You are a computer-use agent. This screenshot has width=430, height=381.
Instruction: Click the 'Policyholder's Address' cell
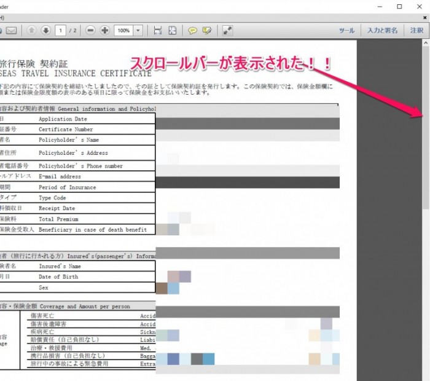73,153
